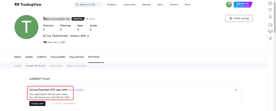Click 'Your subscription will not auto renew' text
276x111 pixels.
[x=49, y=94]
